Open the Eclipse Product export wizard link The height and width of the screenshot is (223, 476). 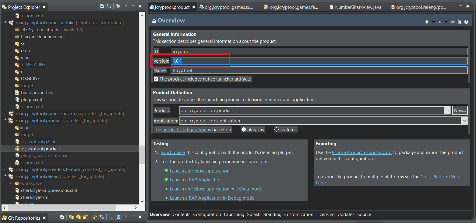pyautogui.click(x=361, y=153)
